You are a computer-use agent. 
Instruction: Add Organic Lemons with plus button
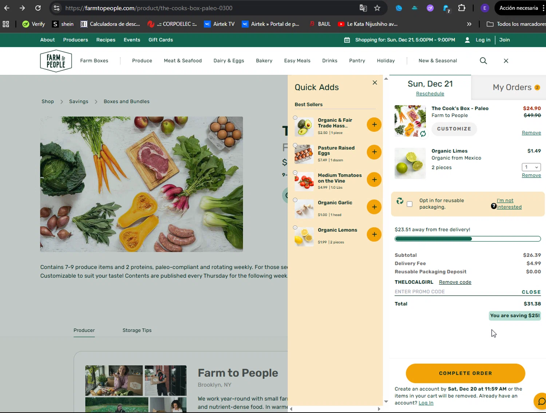click(x=374, y=234)
